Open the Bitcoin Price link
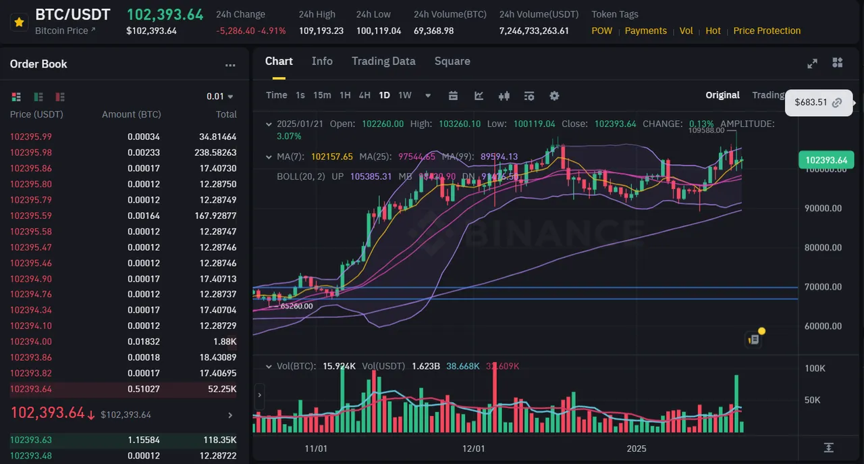 point(65,30)
